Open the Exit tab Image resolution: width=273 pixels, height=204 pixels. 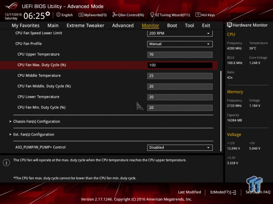click(x=206, y=25)
